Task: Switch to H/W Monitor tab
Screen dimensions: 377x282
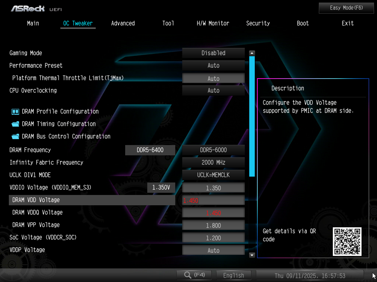Action: pyautogui.click(x=213, y=23)
